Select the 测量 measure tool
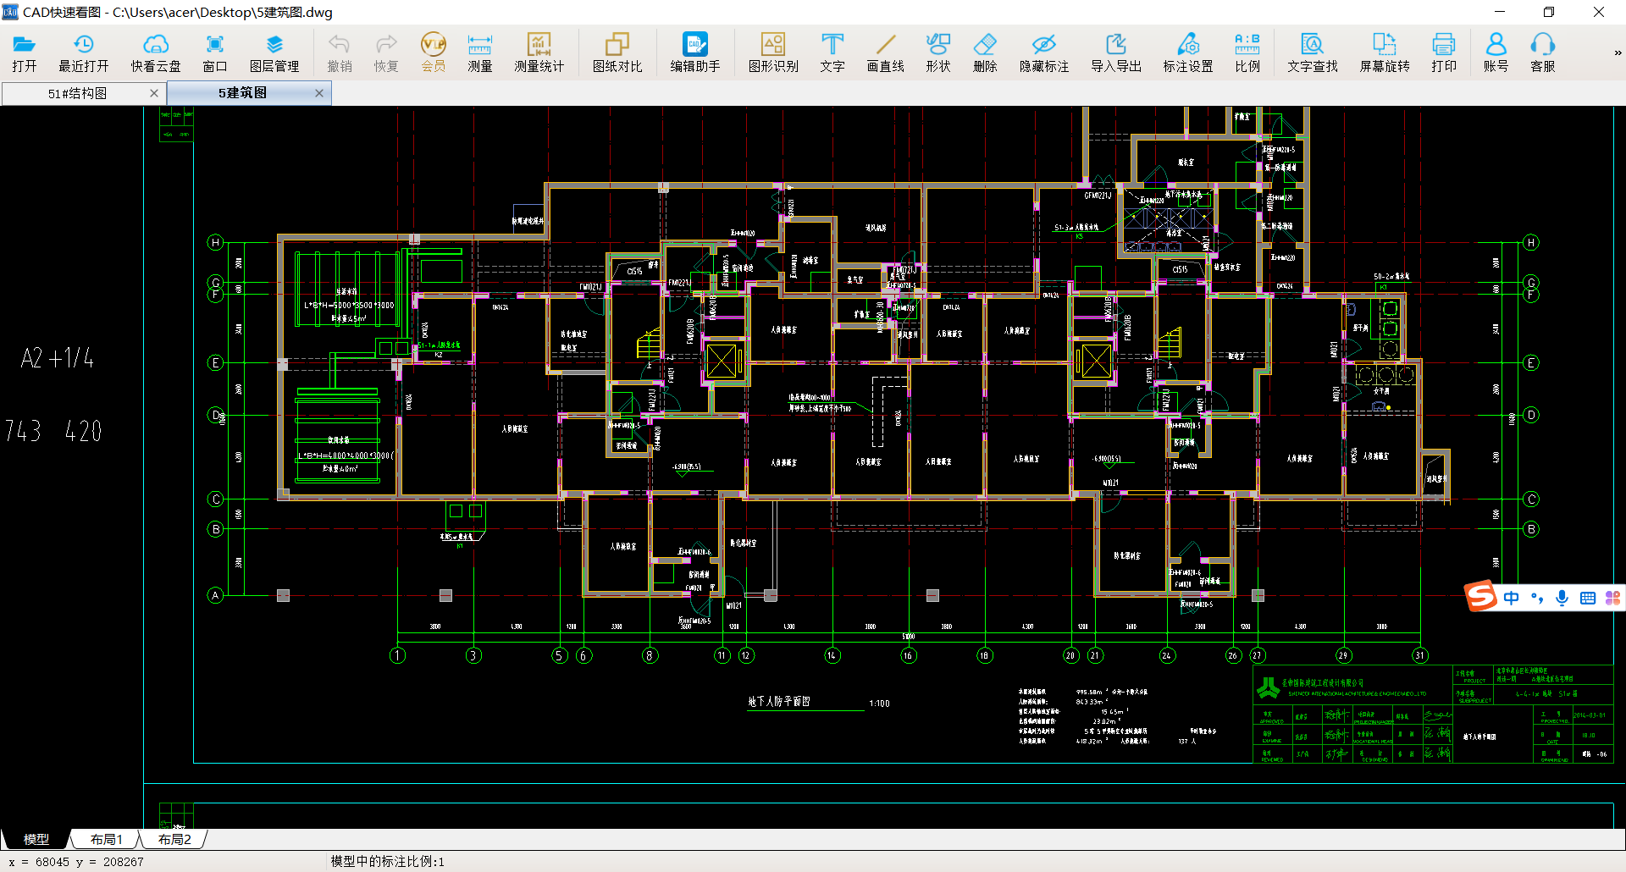Screen dimensions: 1626x872 (480, 53)
